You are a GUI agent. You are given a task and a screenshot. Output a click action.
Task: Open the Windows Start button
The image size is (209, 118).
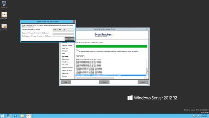pyautogui.click(x=3, y=116)
